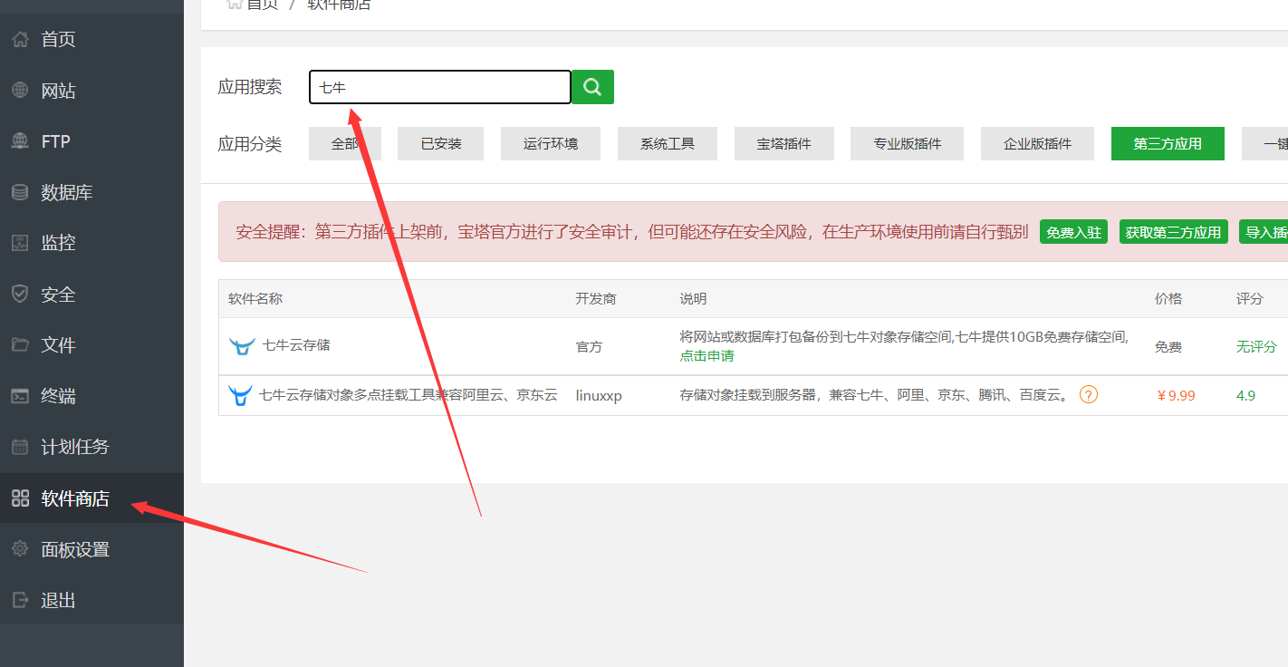Follow the 点击申请 link
Image resolution: width=1288 pixels, height=667 pixels.
(x=706, y=356)
